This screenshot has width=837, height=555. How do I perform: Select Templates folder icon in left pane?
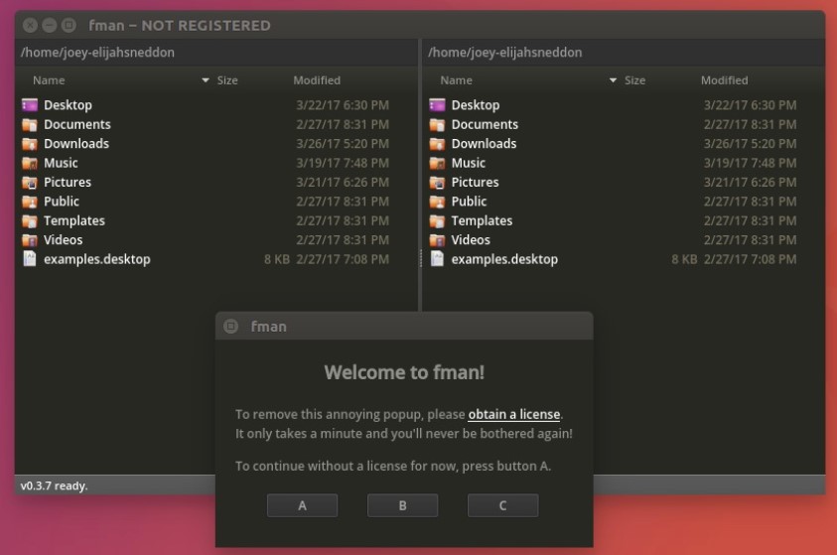coord(30,220)
